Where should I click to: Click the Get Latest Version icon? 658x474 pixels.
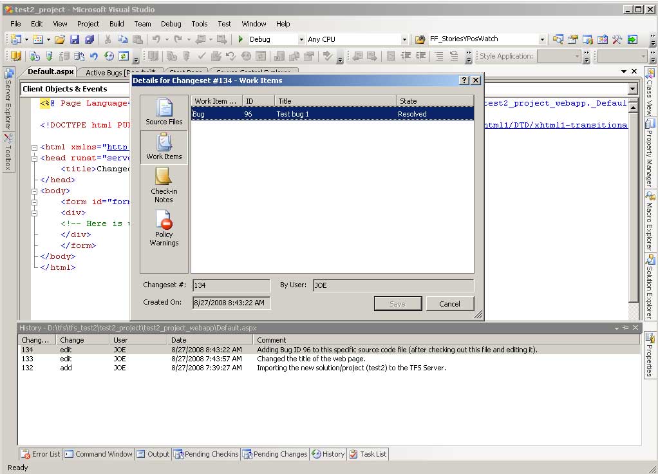(35, 56)
